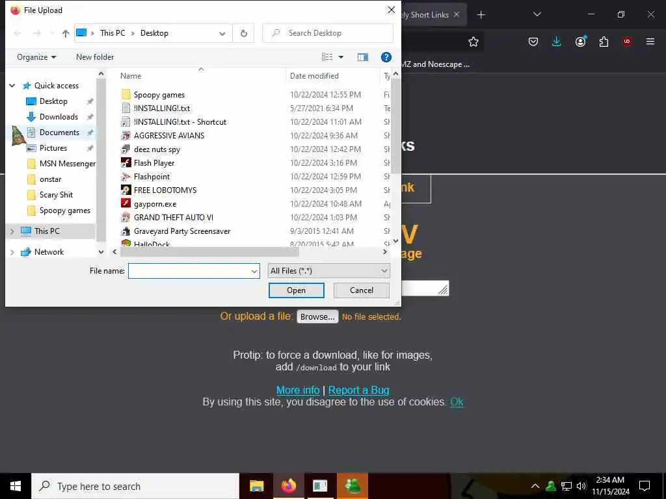Open the file dialog Help button

386,57
